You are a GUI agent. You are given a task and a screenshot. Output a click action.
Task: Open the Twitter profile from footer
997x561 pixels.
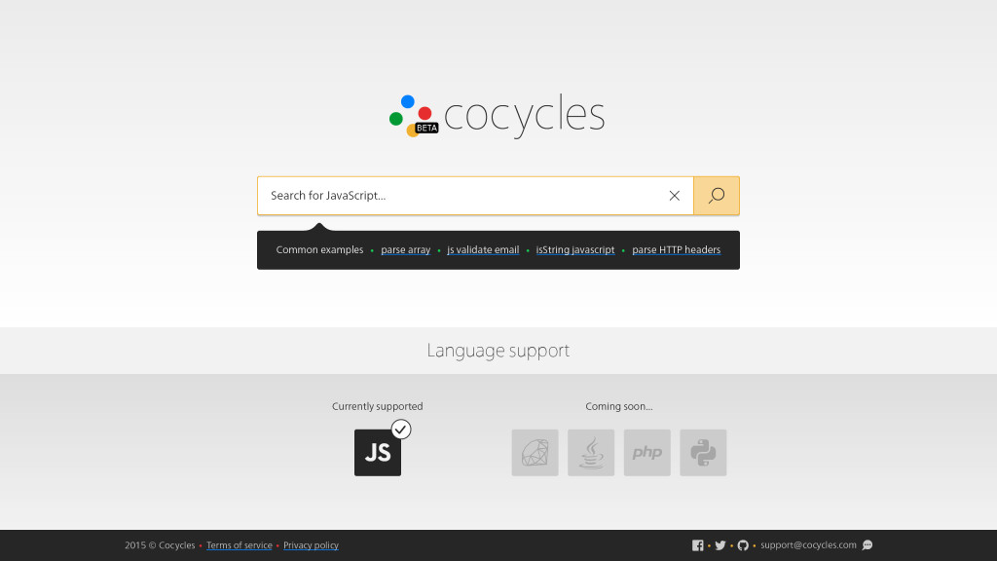[x=720, y=545]
